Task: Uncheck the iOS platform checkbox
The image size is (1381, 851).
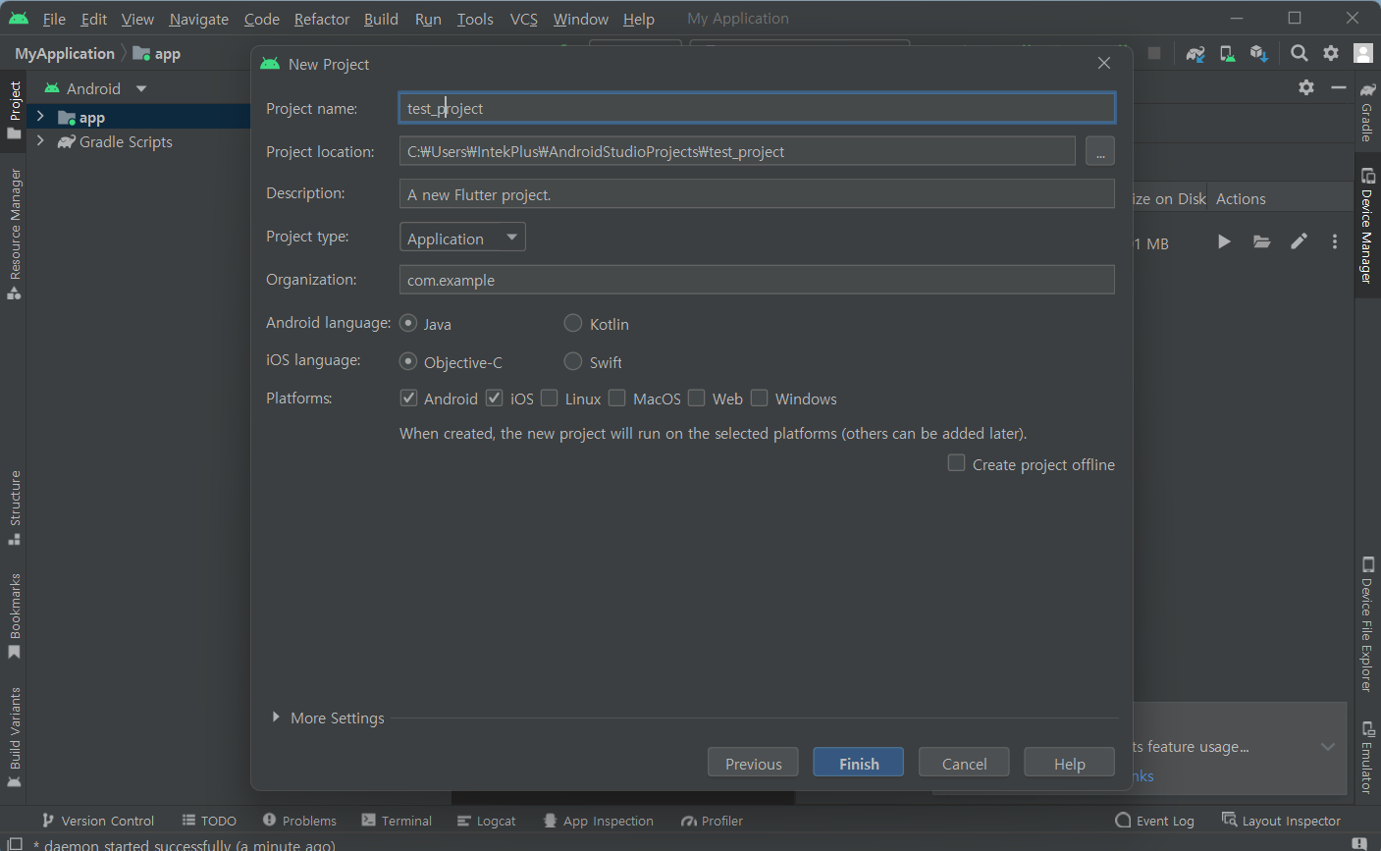Action: 495,398
